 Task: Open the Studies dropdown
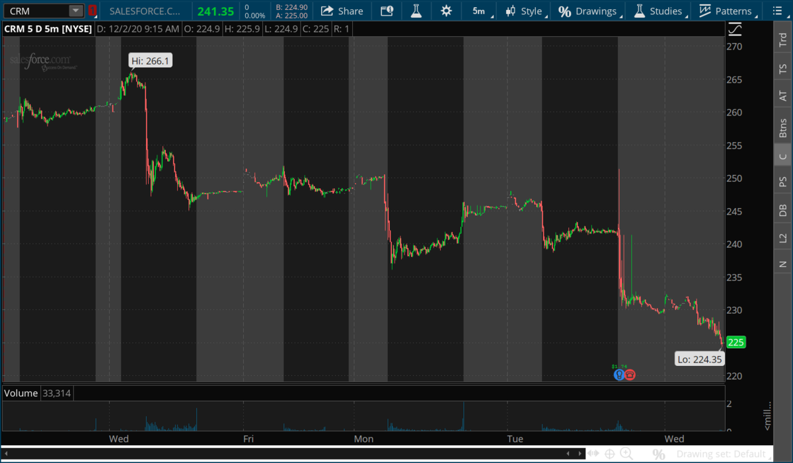[658, 11]
